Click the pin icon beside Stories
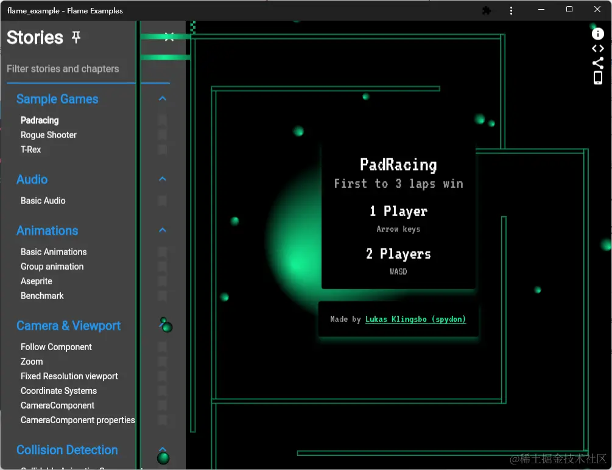Viewport: 612px width, 470px height. pos(76,38)
